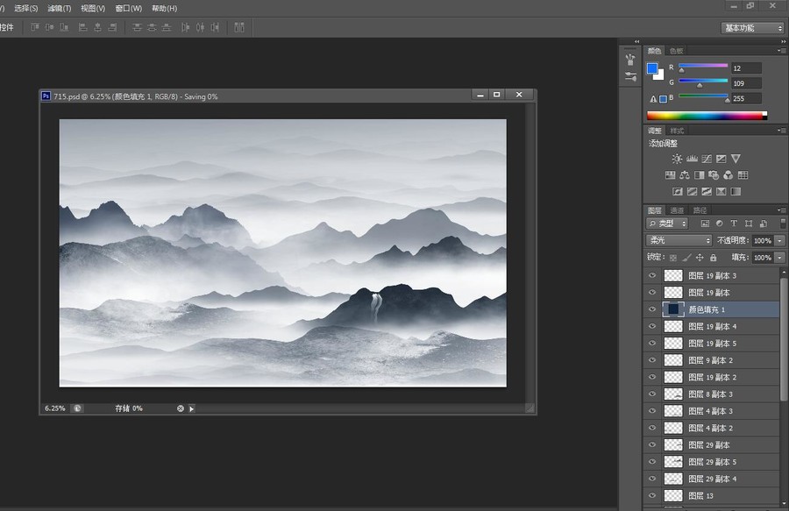
Task: Hide layer 图层 29 副本 5
Action: 652,462
